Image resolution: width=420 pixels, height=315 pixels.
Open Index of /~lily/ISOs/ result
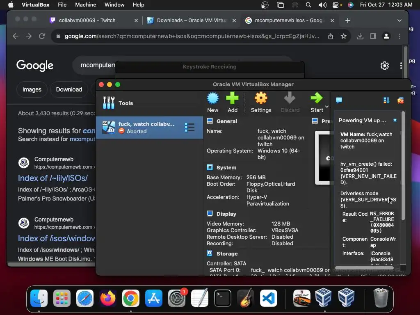tap(53, 178)
